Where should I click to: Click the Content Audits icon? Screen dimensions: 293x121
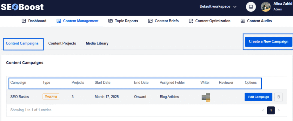click(x=243, y=21)
